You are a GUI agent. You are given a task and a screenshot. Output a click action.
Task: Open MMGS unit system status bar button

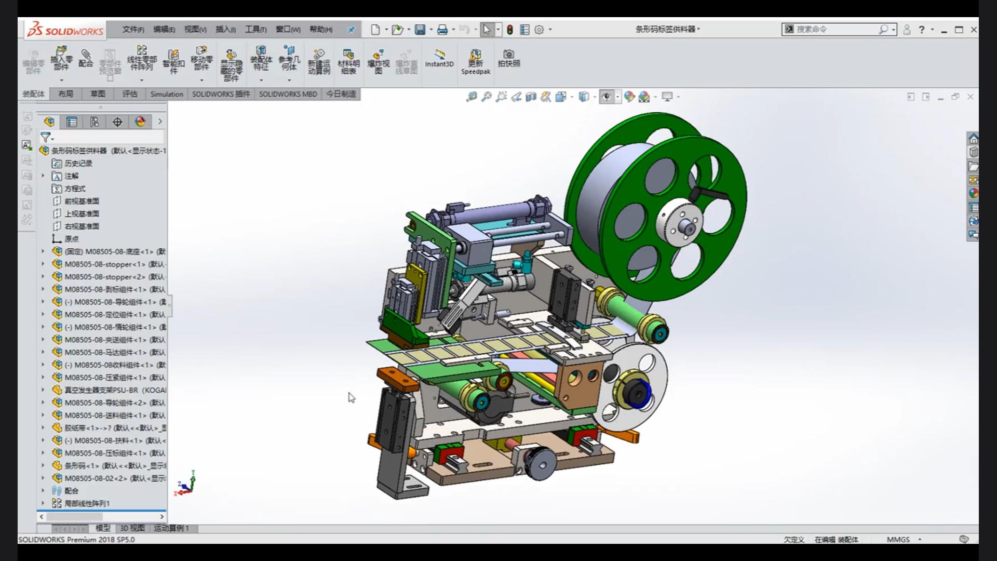coord(898,540)
